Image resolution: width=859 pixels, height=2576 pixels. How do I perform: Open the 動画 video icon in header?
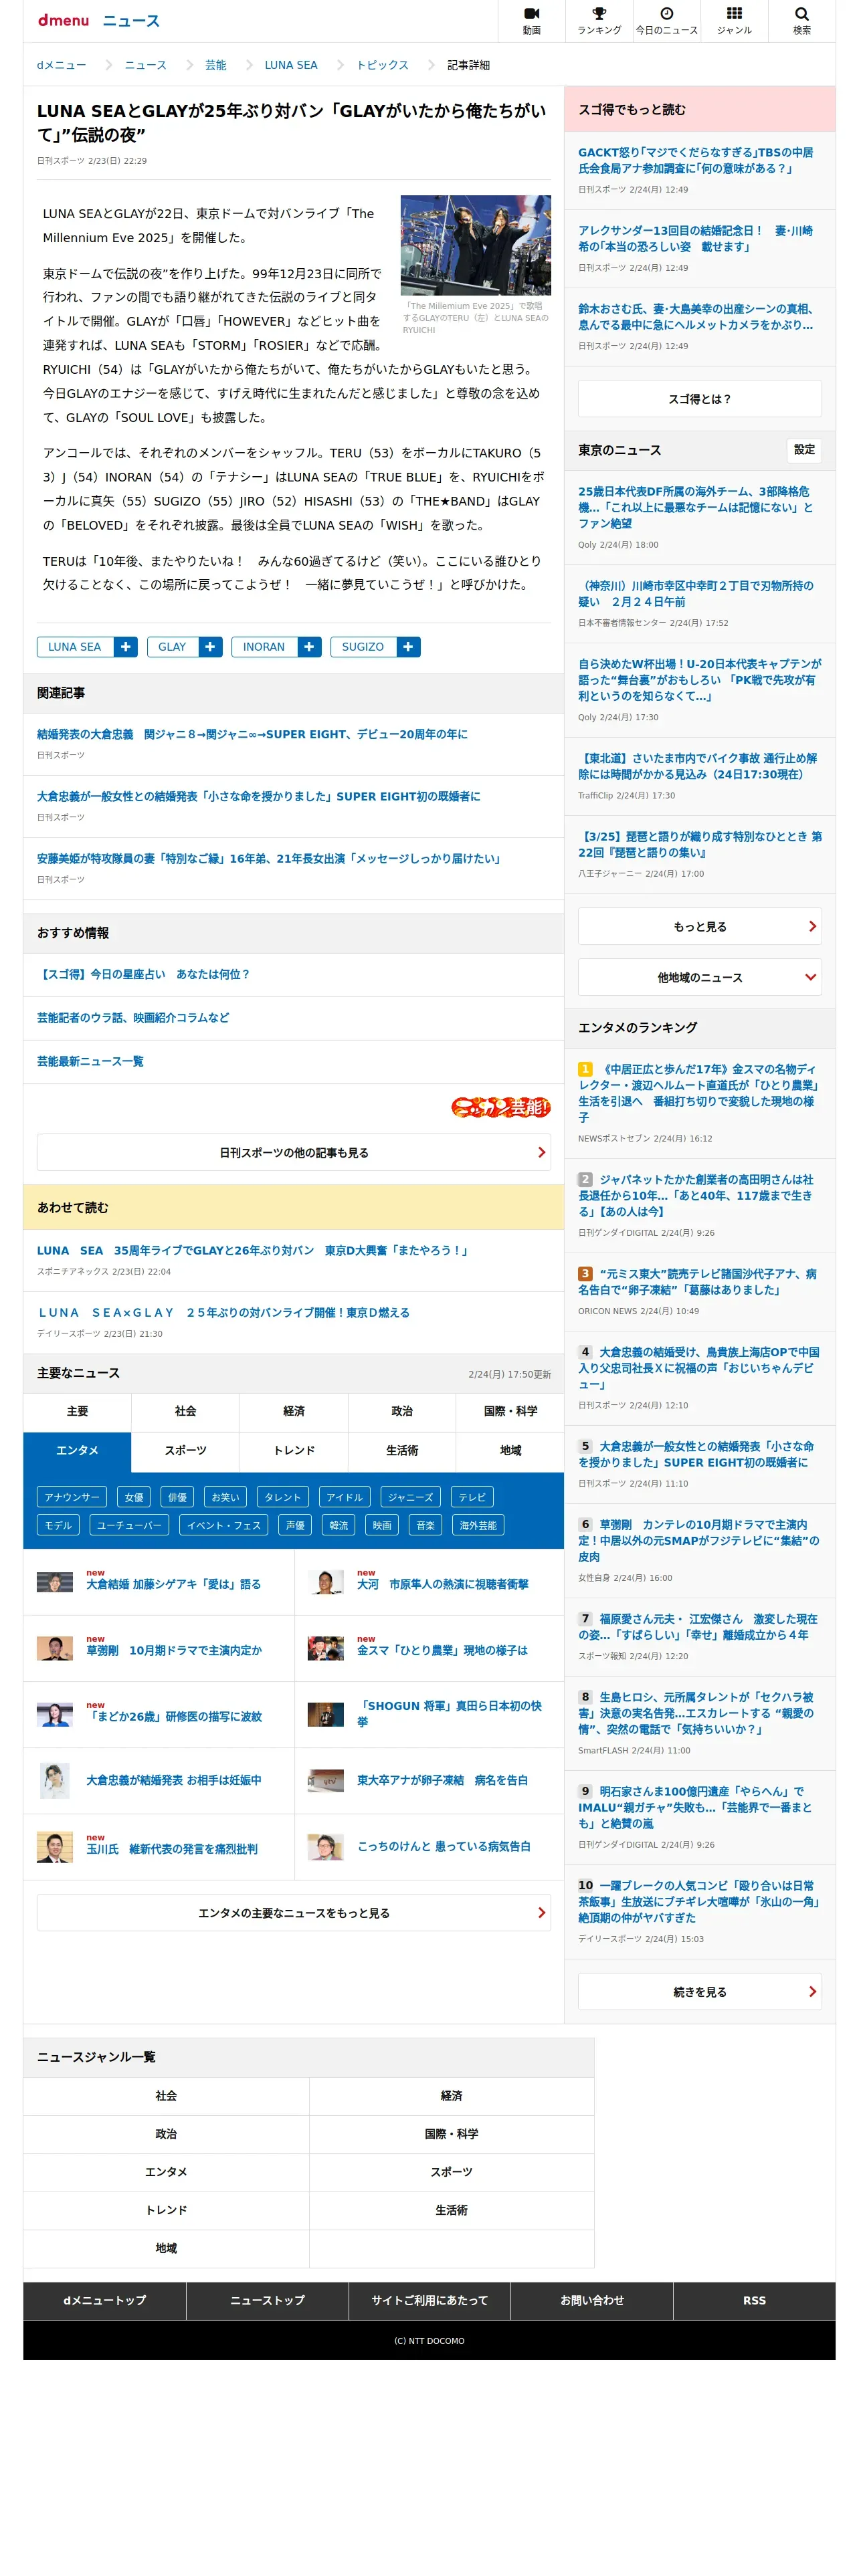[x=531, y=21]
